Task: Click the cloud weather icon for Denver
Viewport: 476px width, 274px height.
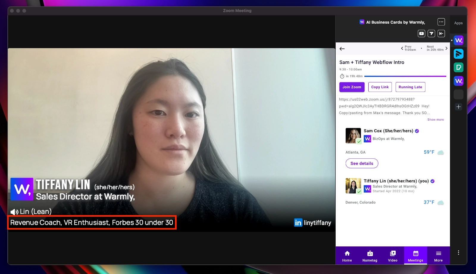Action: point(441,203)
